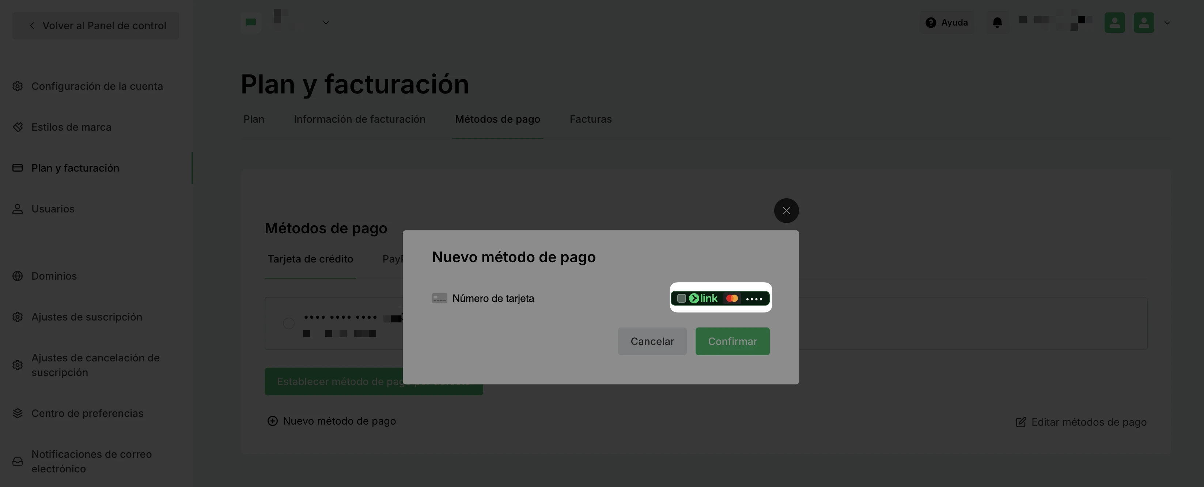Open Ajustes de cancelación de suscripción

click(87, 365)
